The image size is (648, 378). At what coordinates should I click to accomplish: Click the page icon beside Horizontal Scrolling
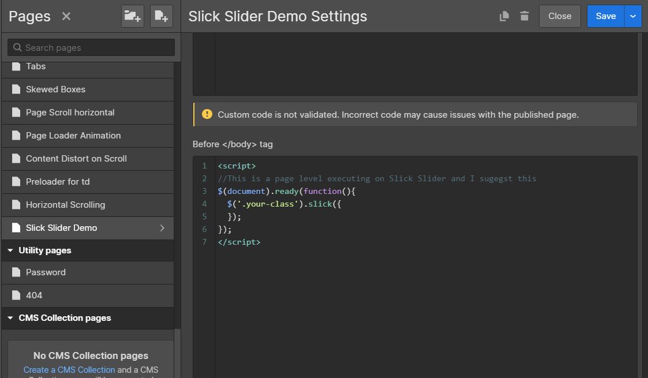16,205
